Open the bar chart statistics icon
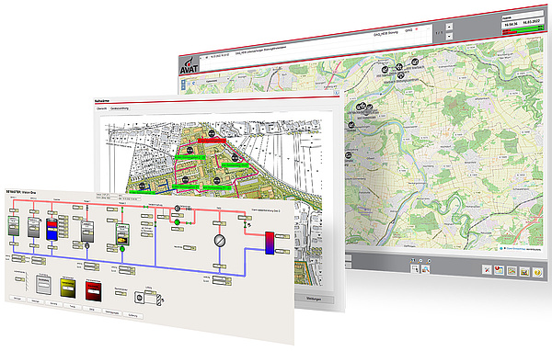552x351 pixels. point(524,271)
